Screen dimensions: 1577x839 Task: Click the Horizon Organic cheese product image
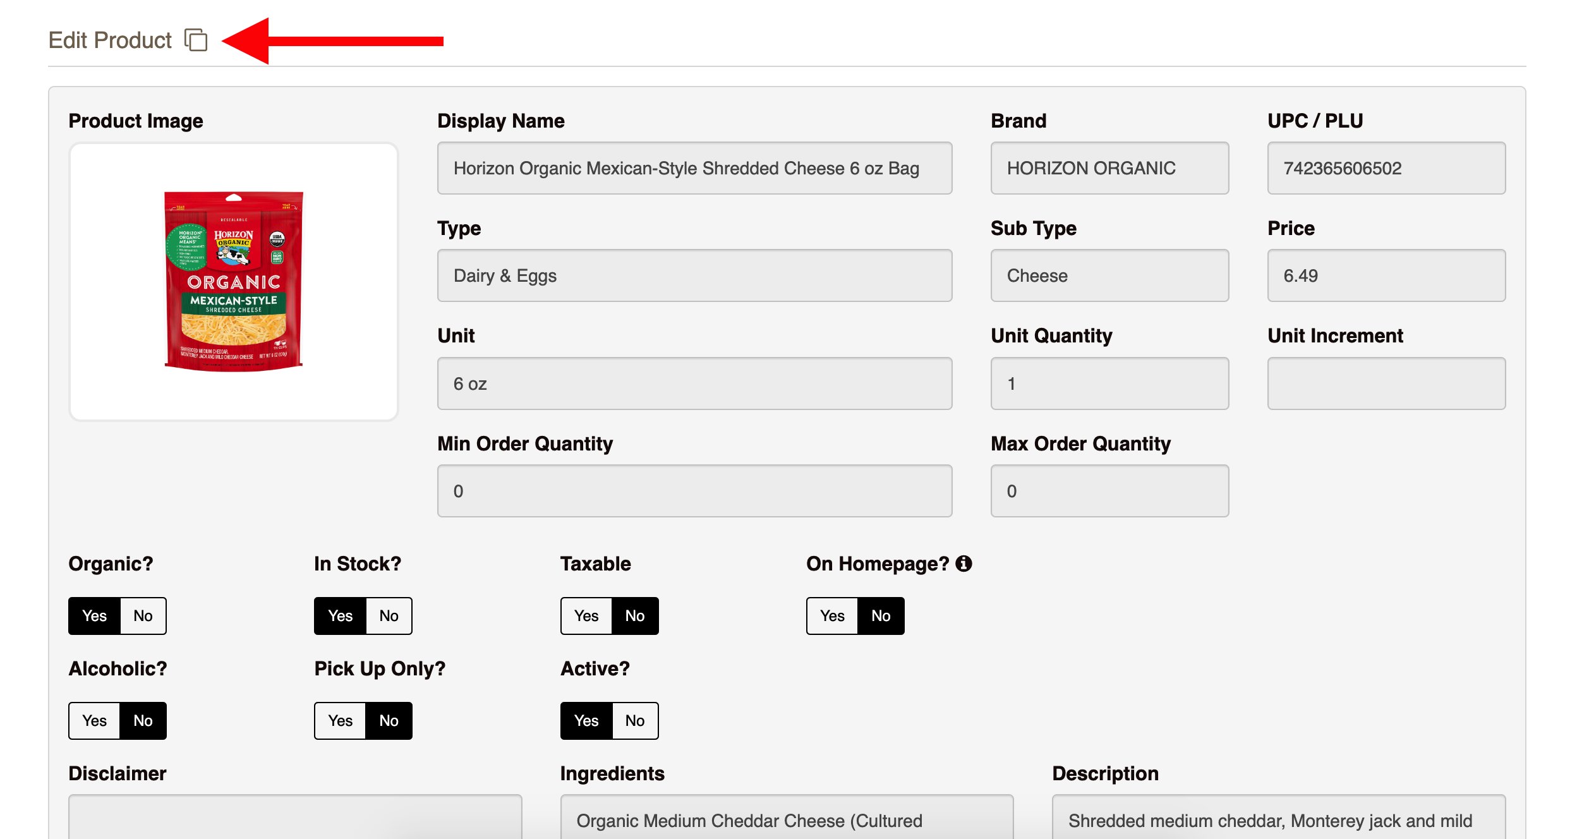pos(234,281)
